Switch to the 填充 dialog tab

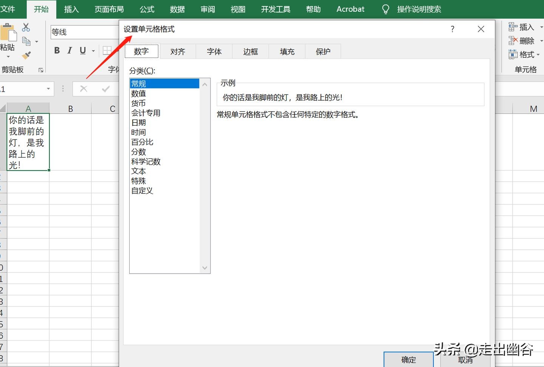pyautogui.click(x=287, y=51)
